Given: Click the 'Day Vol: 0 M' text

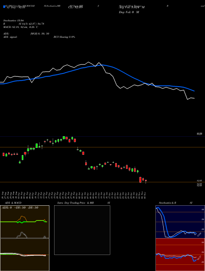Looking at the screenshot, I should click(129, 12).
